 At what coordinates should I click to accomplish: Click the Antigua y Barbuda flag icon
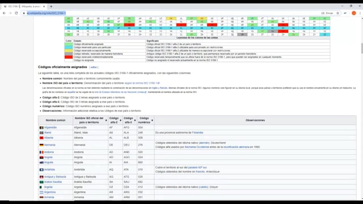coord(41,177)
